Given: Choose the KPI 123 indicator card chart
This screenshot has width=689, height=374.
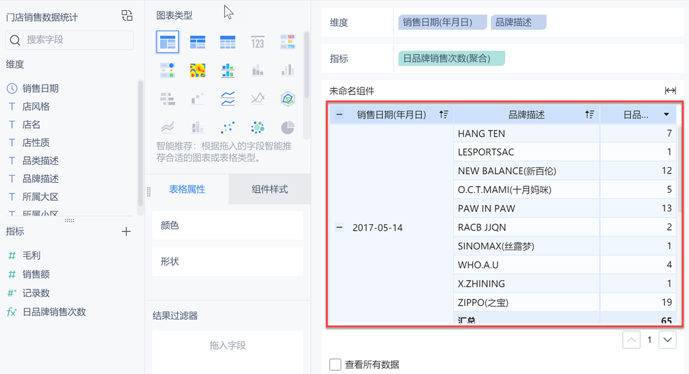Looking at the screenshot, I should pyautogui.click(x=258, y=42).
